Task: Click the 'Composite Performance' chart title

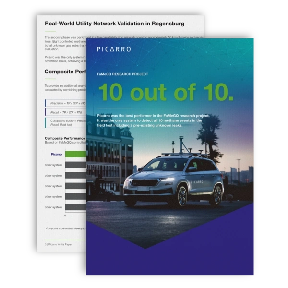Action: (x=65, y=138)
